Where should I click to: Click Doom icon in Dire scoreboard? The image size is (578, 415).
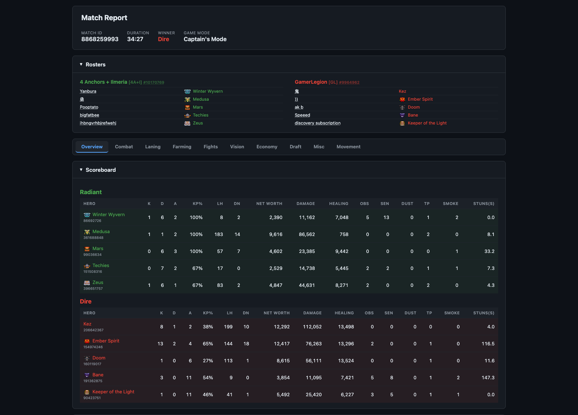tap(87, 358)
